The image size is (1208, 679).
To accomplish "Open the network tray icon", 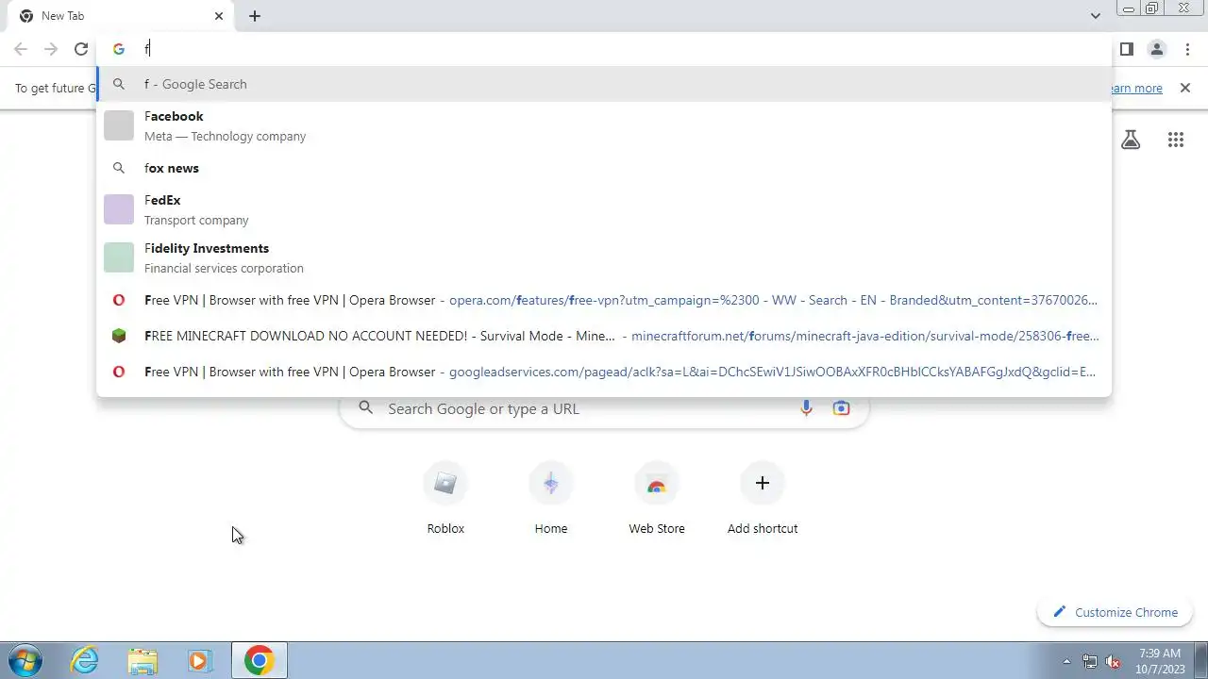I will point(1090,661).
